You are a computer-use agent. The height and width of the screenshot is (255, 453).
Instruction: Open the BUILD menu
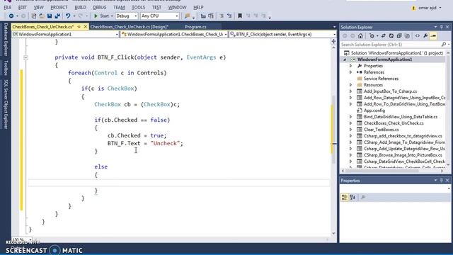tap(80, 7)
